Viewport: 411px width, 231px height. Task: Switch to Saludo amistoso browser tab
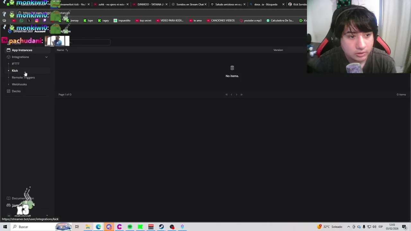tap(229, 4)
